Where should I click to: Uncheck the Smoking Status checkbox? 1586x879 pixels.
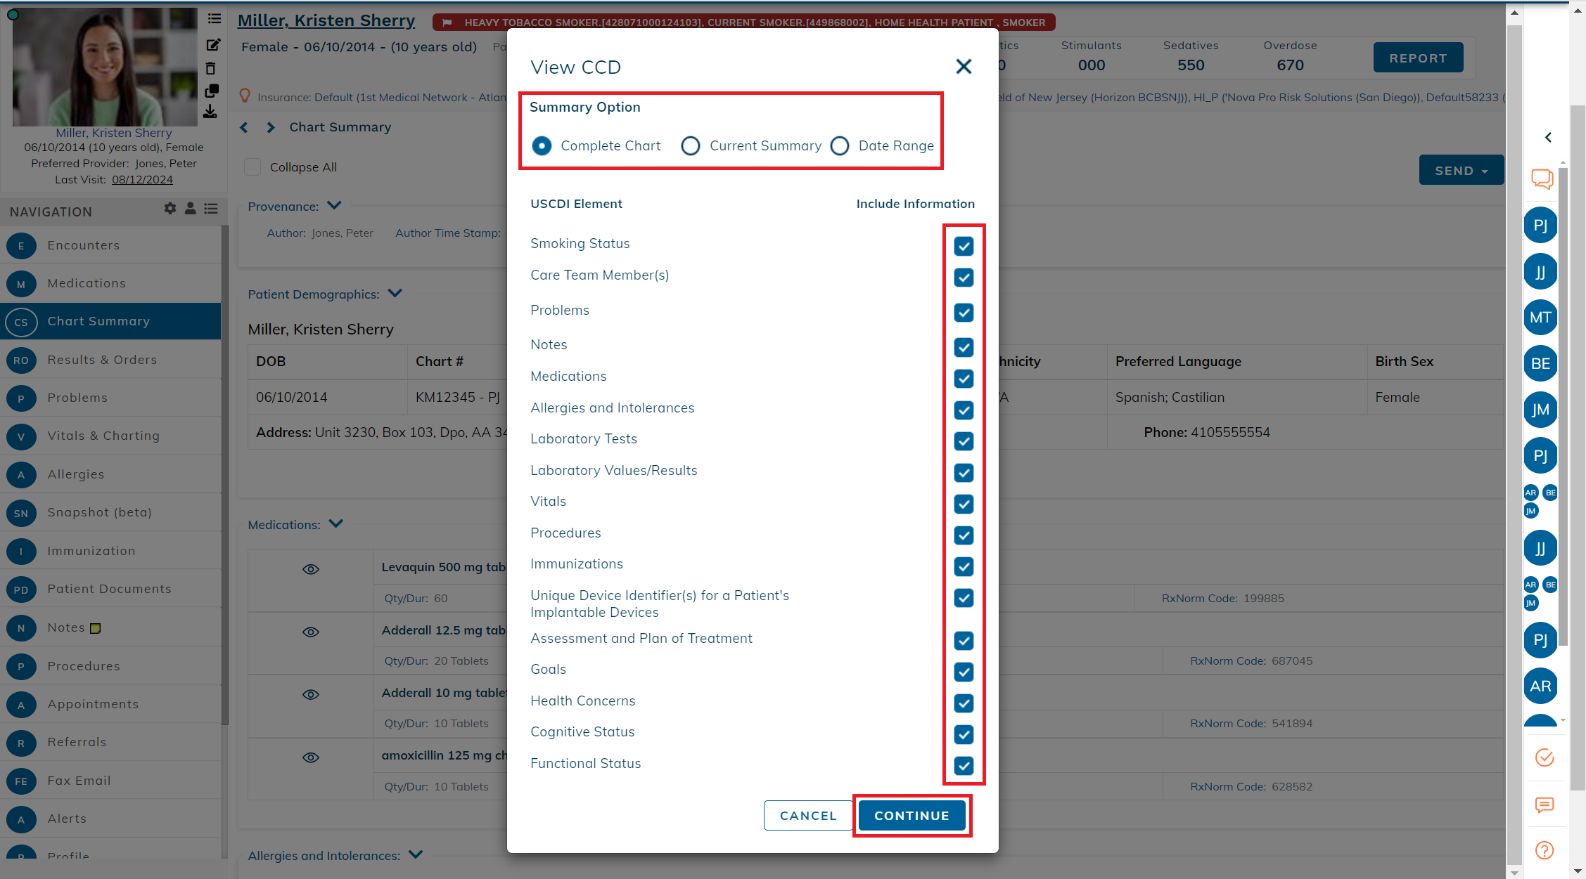tap(964, 246)
